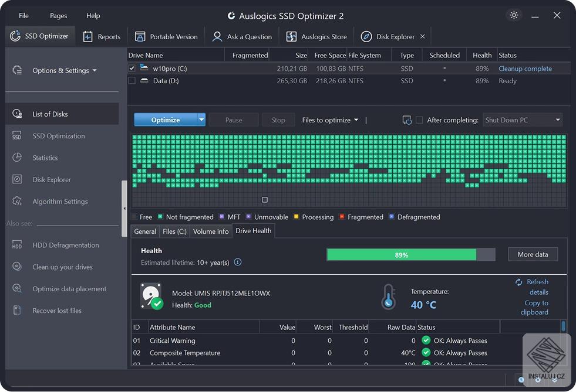
Task: Open the Portable Version tab
Action: click(x=166, y=37)
